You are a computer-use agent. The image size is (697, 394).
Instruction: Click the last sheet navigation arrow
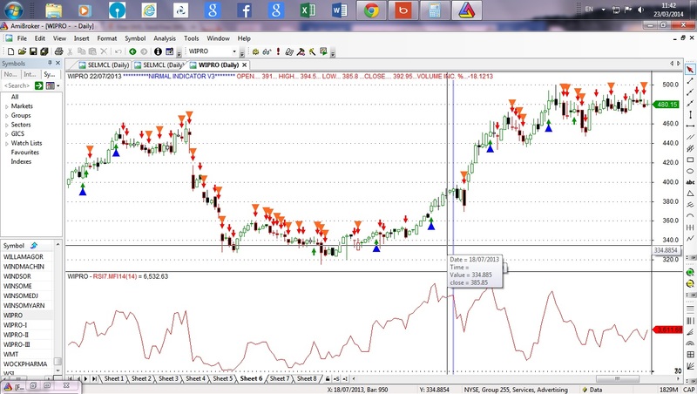click(94, 379)
